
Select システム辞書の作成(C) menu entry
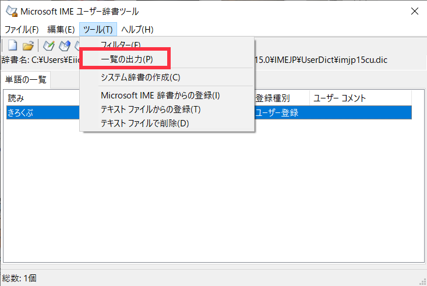pyautogui.click(x=140, y=77)
